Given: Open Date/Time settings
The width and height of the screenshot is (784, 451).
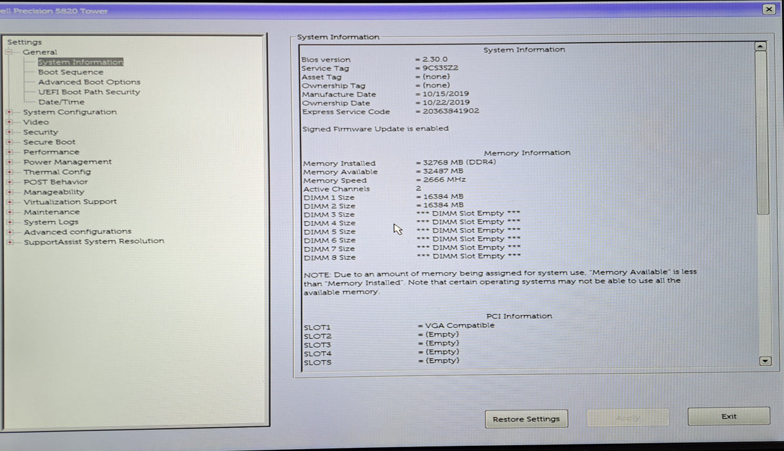Looking at the screenshot, I should coord(61,102).
